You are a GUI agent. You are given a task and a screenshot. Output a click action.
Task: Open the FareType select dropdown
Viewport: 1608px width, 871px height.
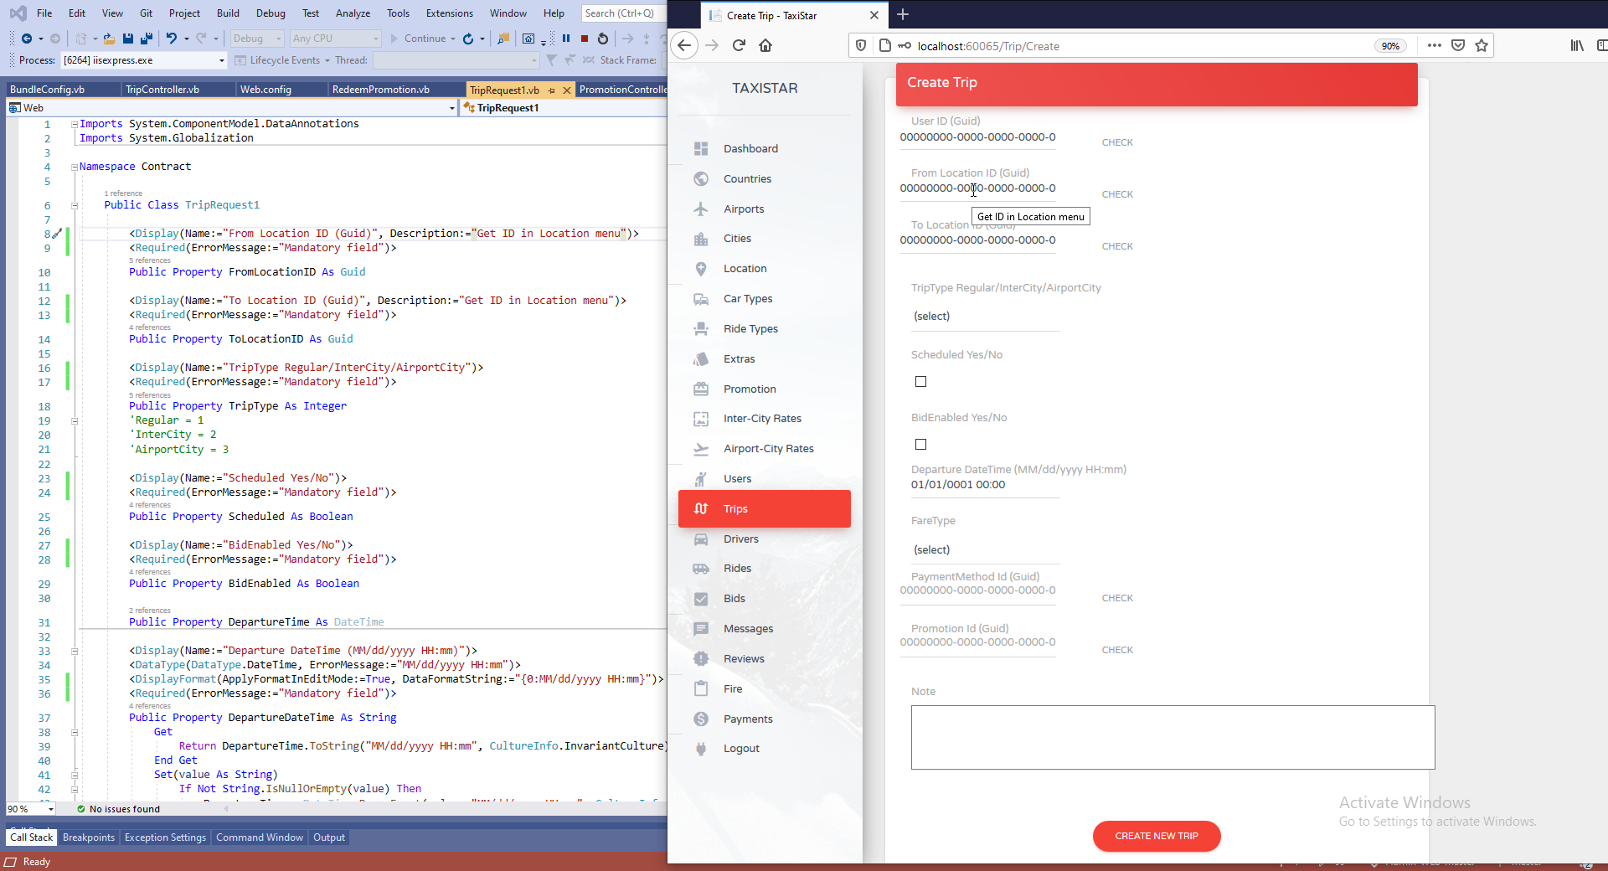click(x=986, y=550)
